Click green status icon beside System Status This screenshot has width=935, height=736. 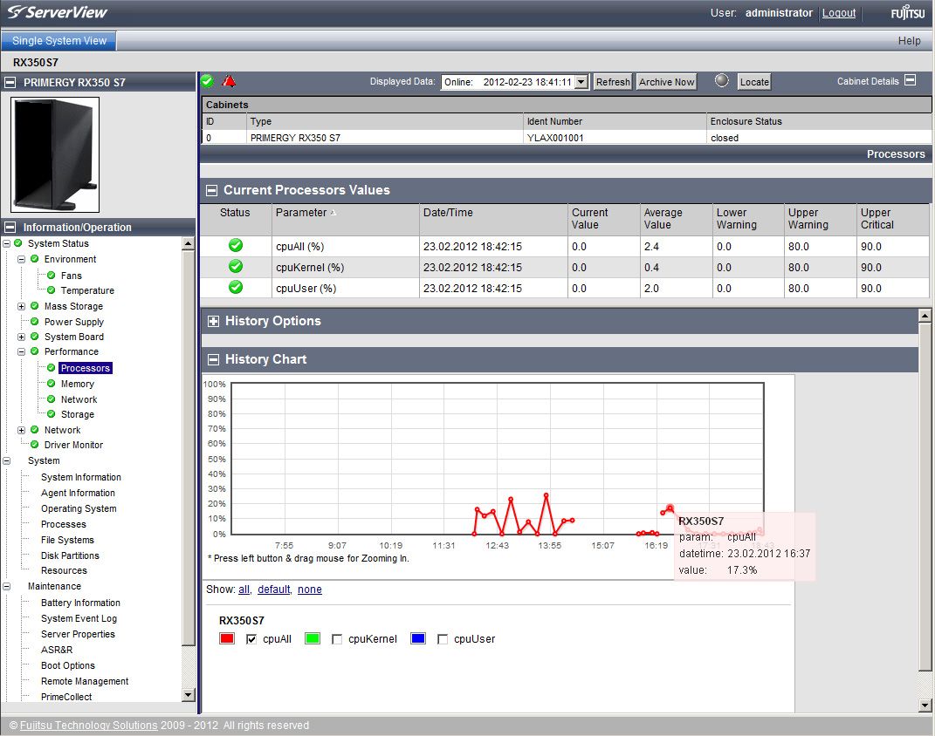coord(17,243)
